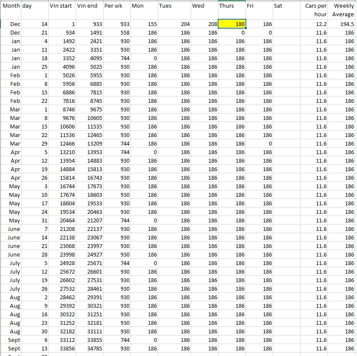Select the Wednesday cell containing 208

pyautogui.click(x=204, y=24)
